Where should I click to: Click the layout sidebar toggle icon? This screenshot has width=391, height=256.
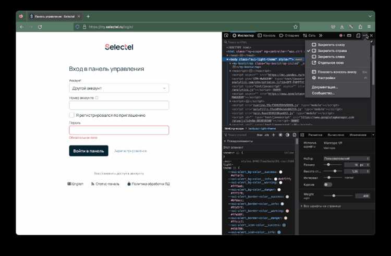coord(302,135)
